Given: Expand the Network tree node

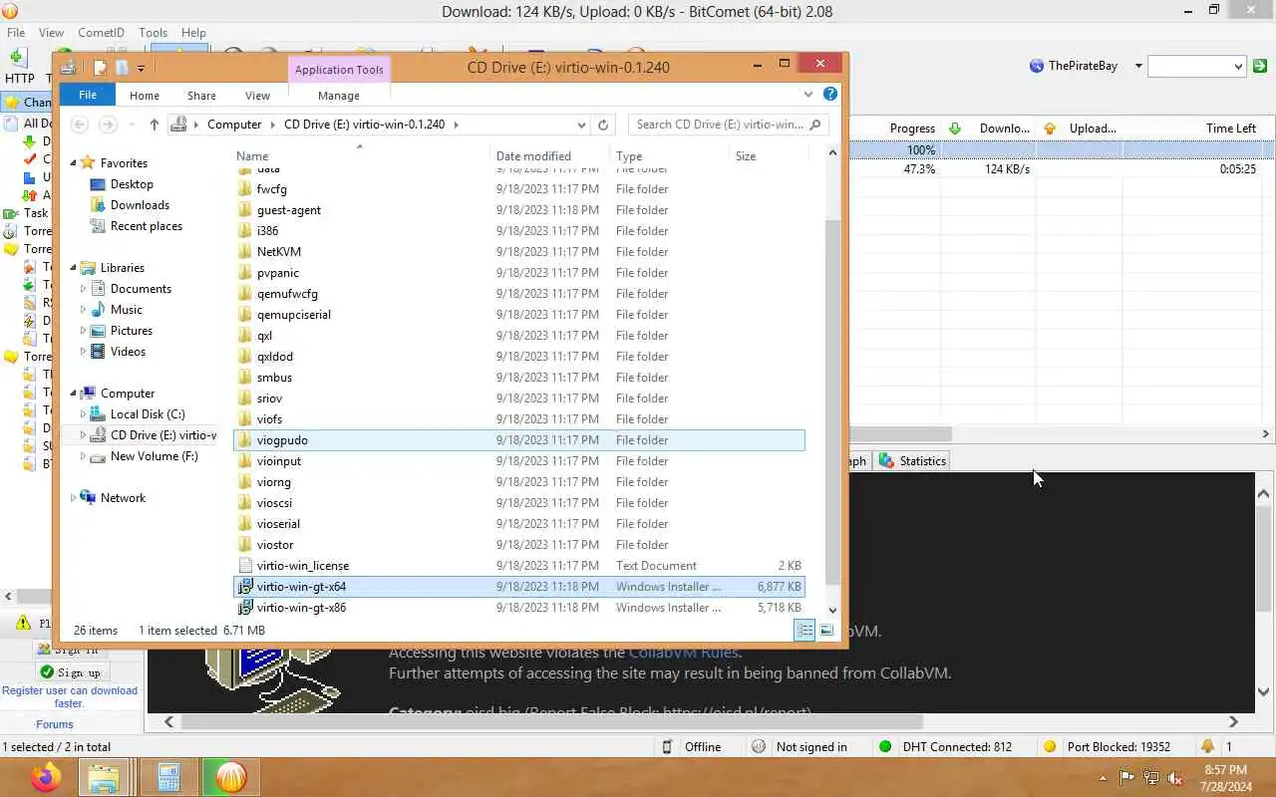Looking at the screenshot, I should click(x=73, y=498).
